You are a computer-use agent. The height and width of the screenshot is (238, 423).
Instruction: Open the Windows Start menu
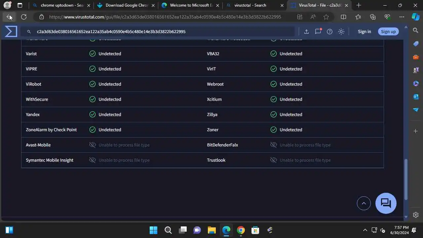pos(153,230)
